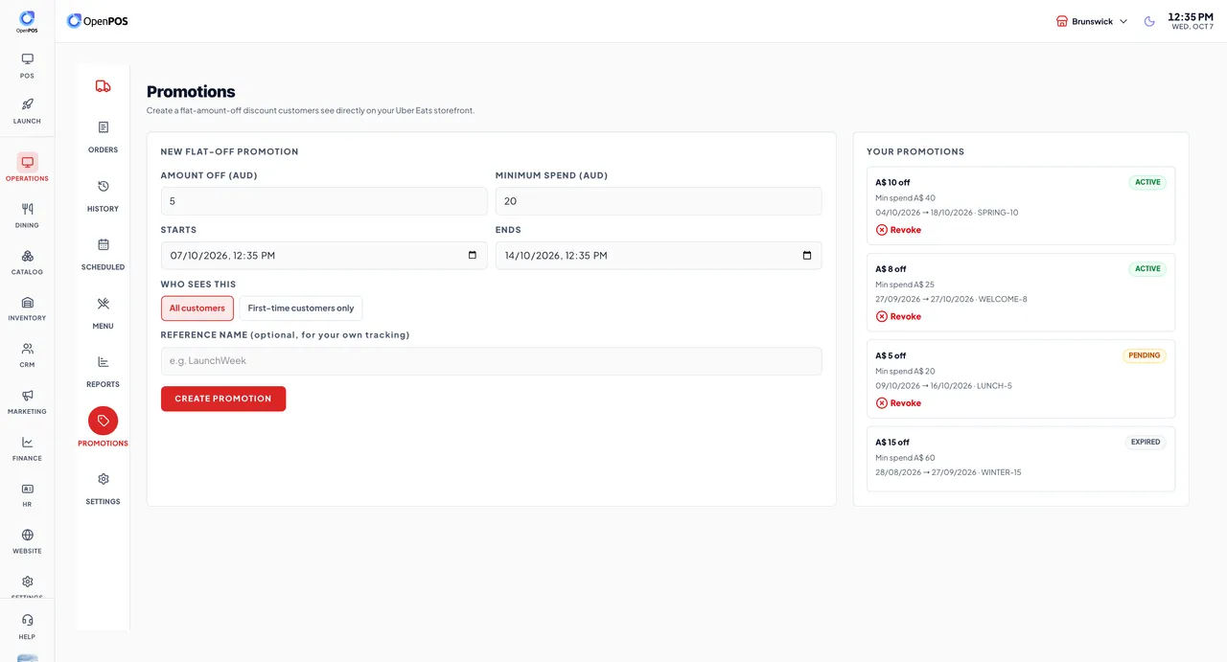
Task: Open the Ends date calendar picker
Action: [x=807, y=256]
